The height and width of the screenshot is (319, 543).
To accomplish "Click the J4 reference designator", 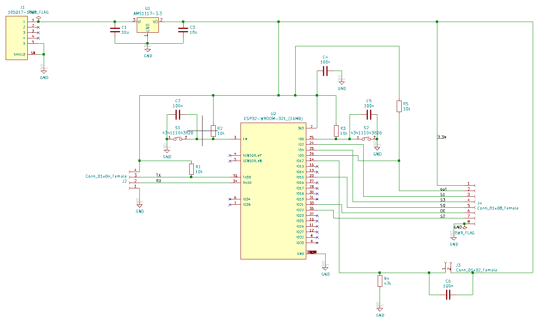I will [480, 203].
